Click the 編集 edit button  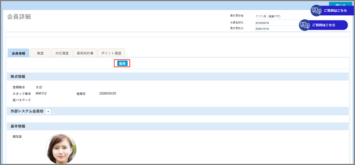point(122,64)
